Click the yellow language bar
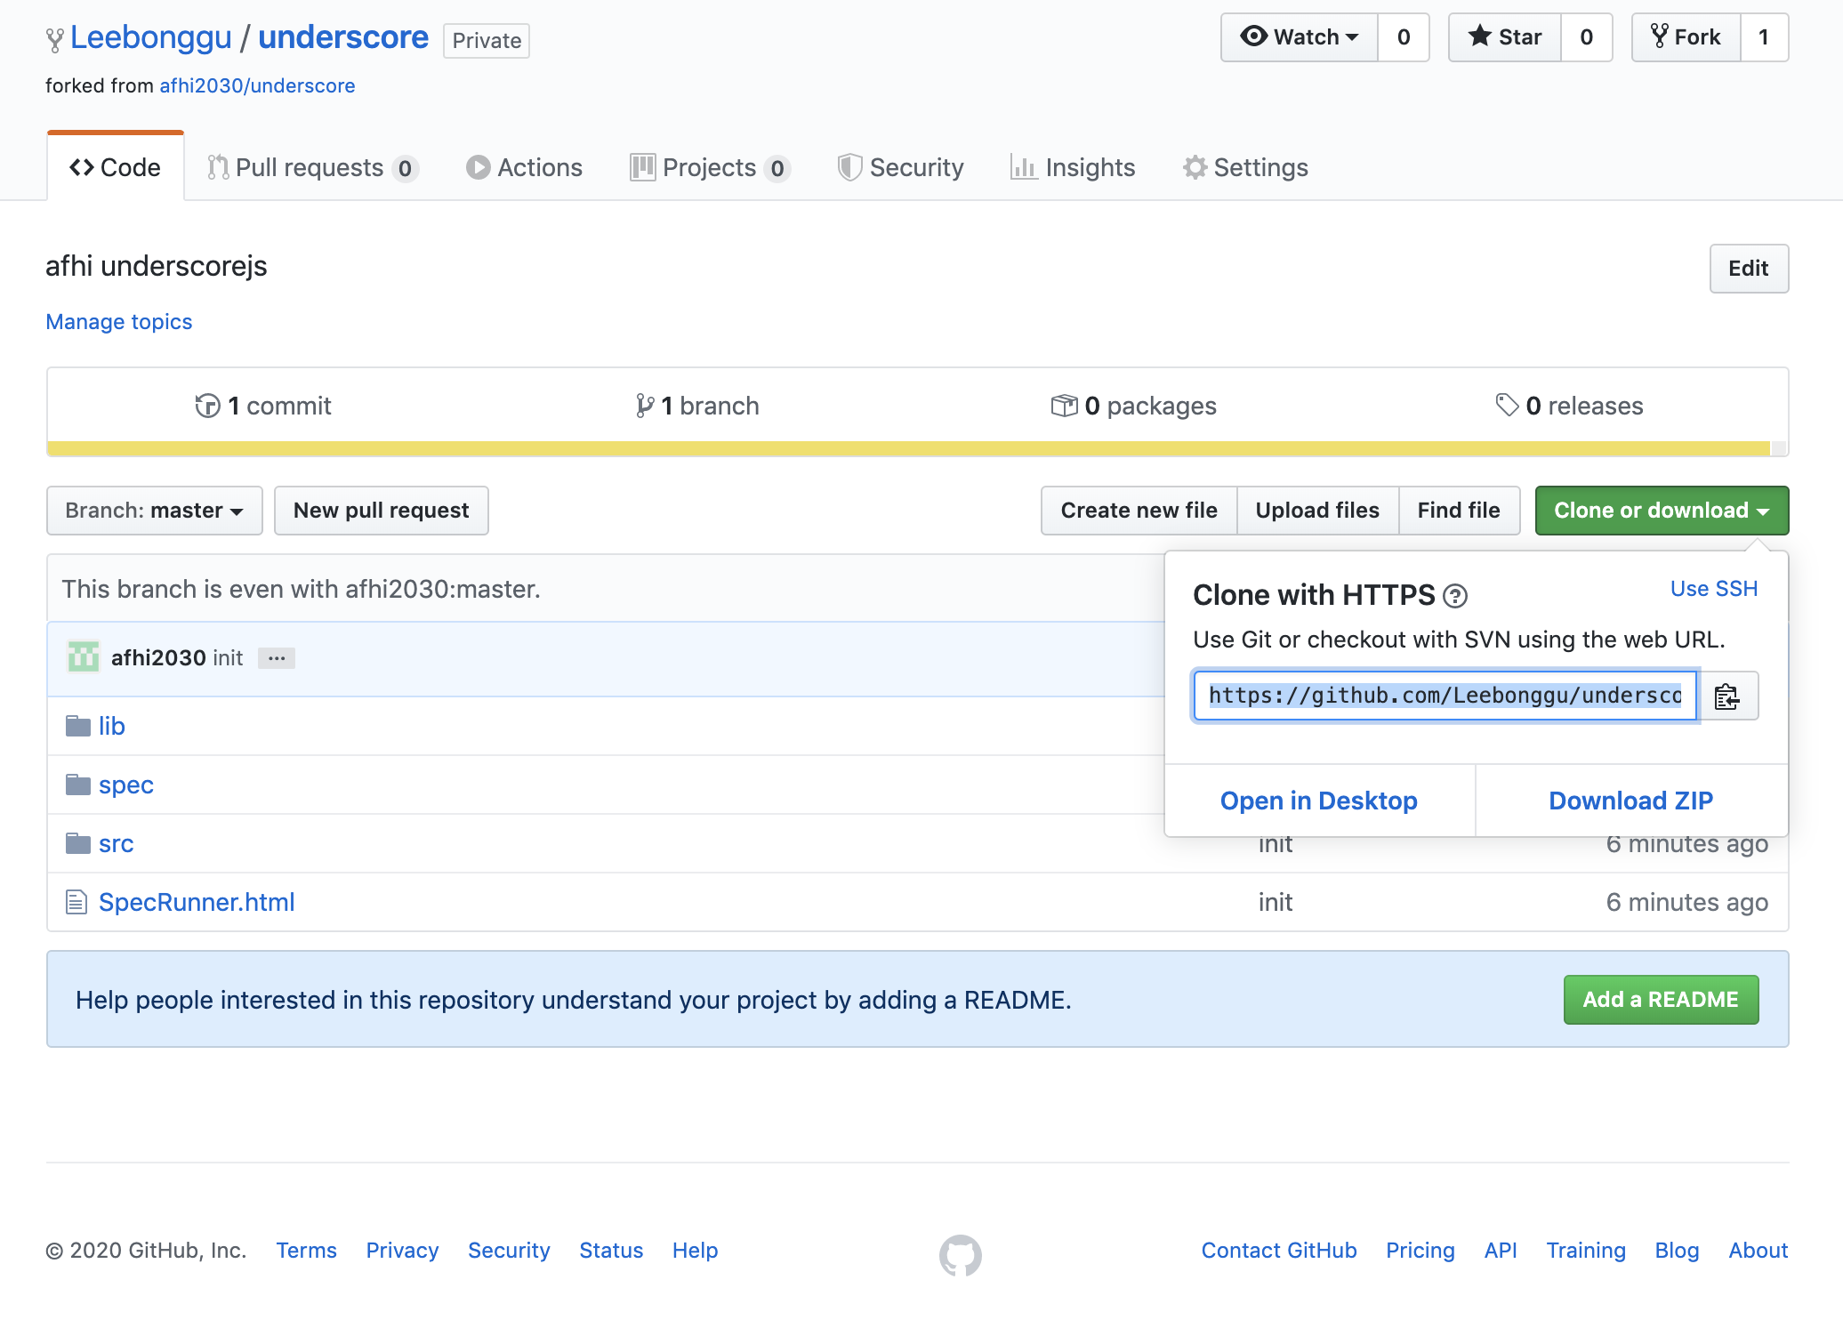Viewport: 1843px width, 1320px height. point(908,448)
